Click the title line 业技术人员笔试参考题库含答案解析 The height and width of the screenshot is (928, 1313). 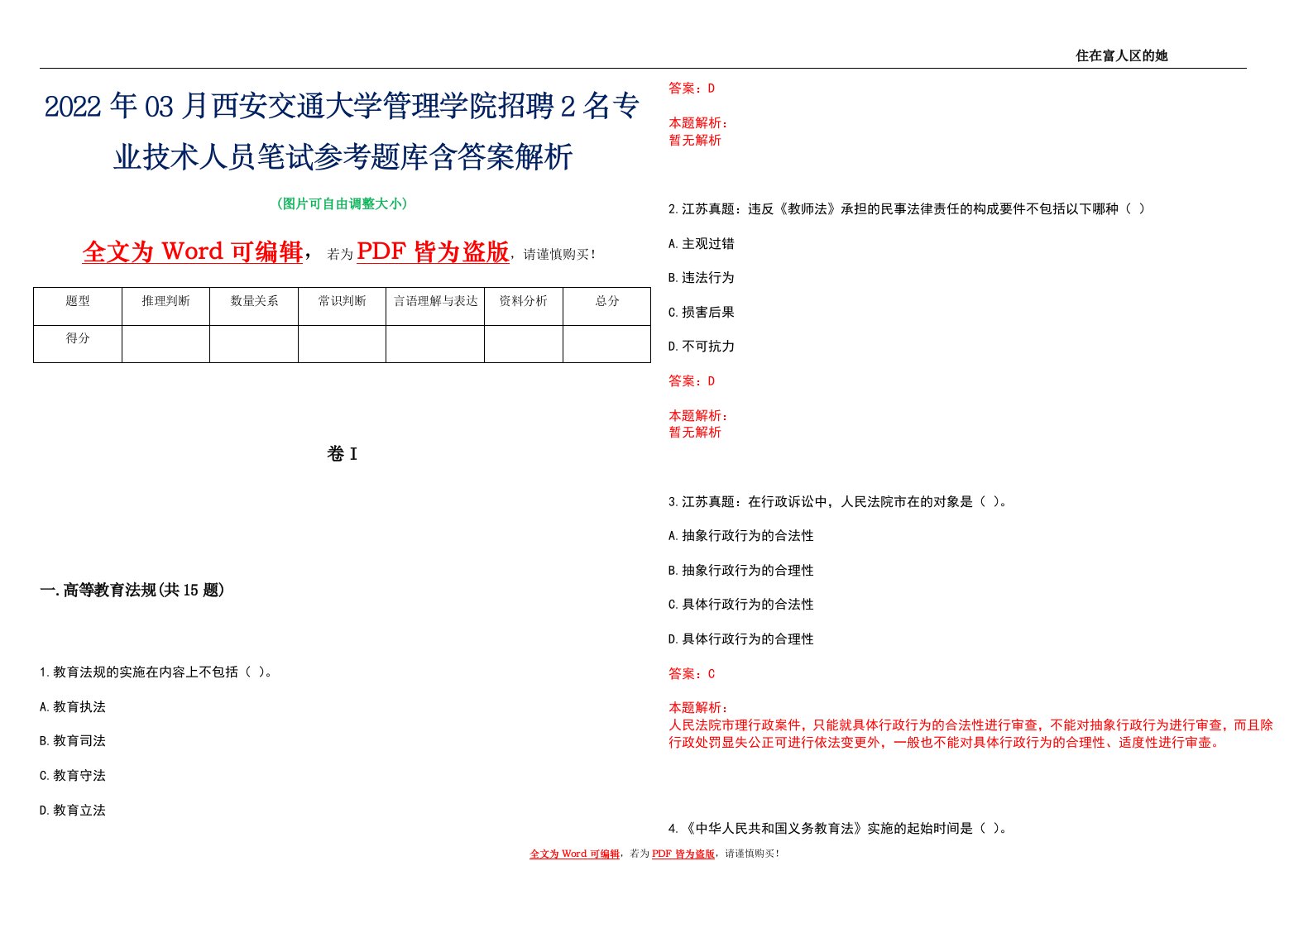(x=343, y=156)
